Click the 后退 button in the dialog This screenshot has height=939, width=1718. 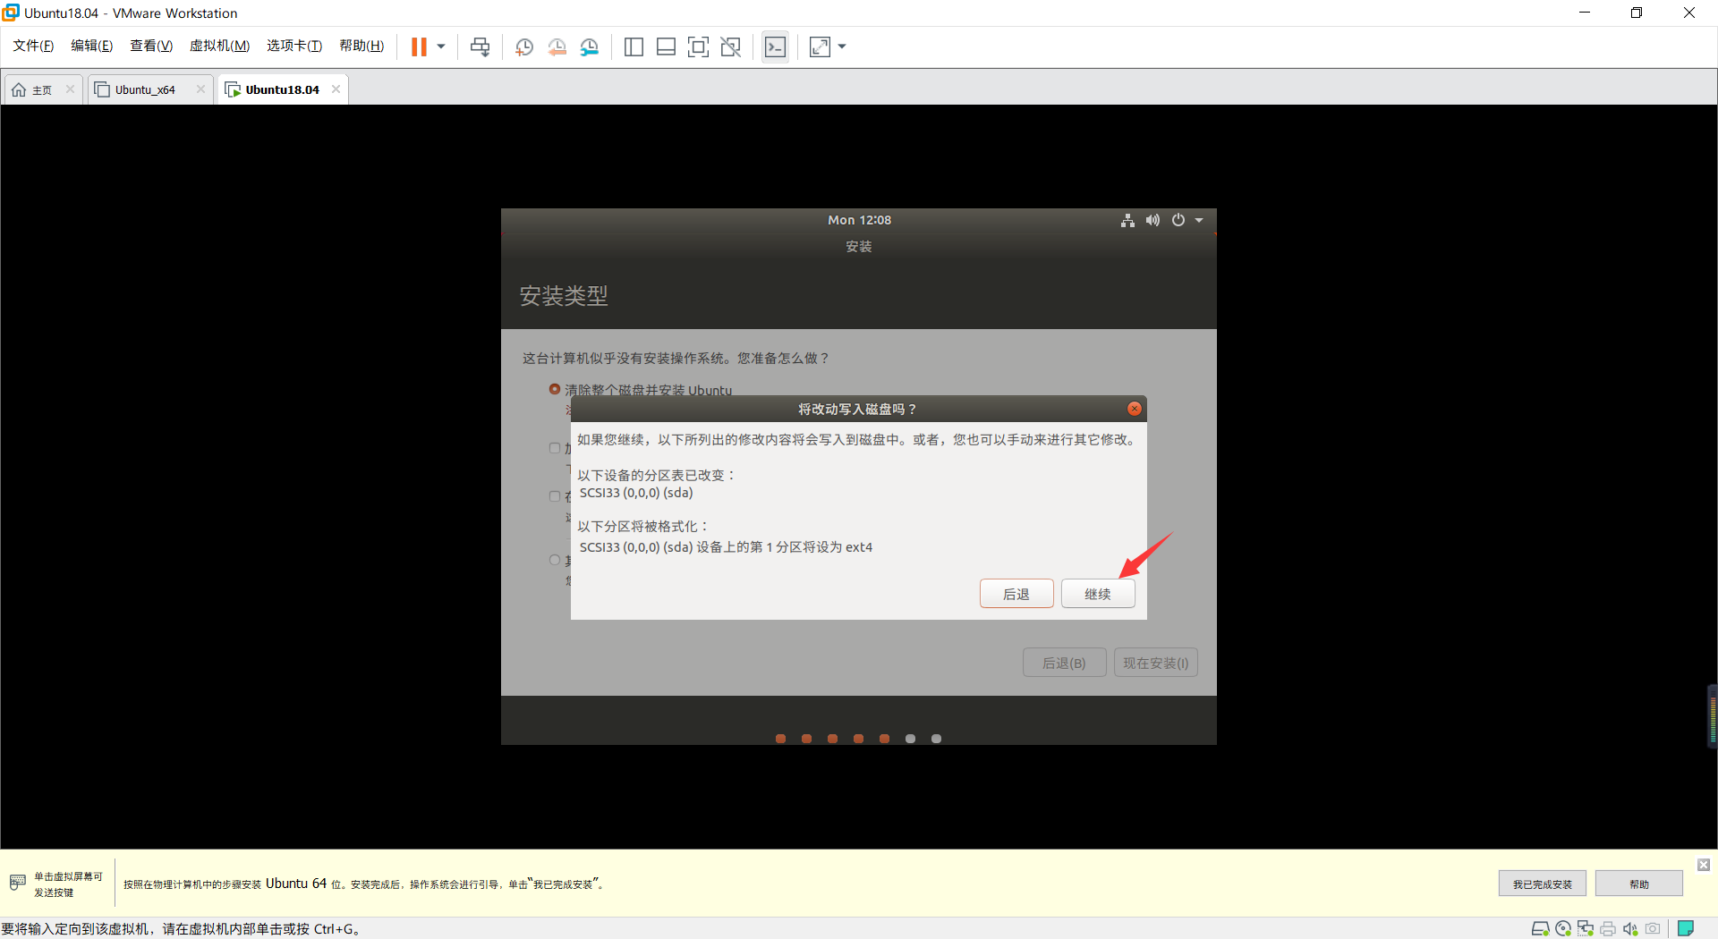(x=1016, y=594)
